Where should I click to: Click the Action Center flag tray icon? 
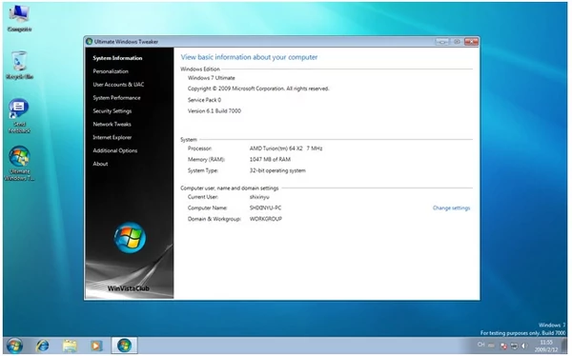[503, 346]
